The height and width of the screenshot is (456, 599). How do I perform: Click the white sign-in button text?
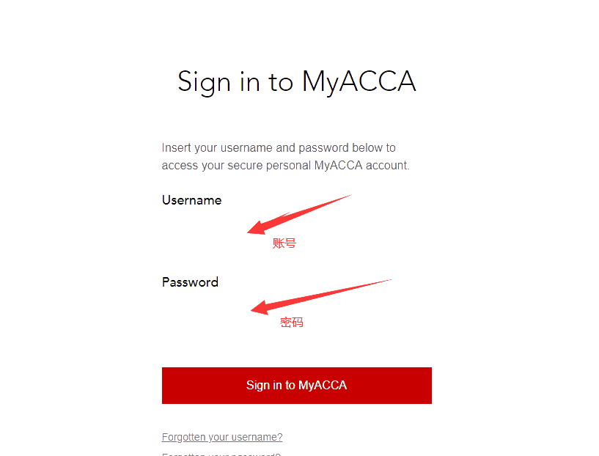tap(296, 385)
